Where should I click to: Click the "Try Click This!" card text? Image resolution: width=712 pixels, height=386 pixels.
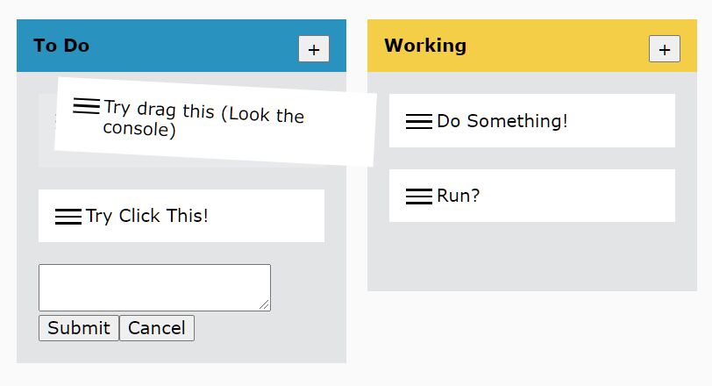point(147,216)
